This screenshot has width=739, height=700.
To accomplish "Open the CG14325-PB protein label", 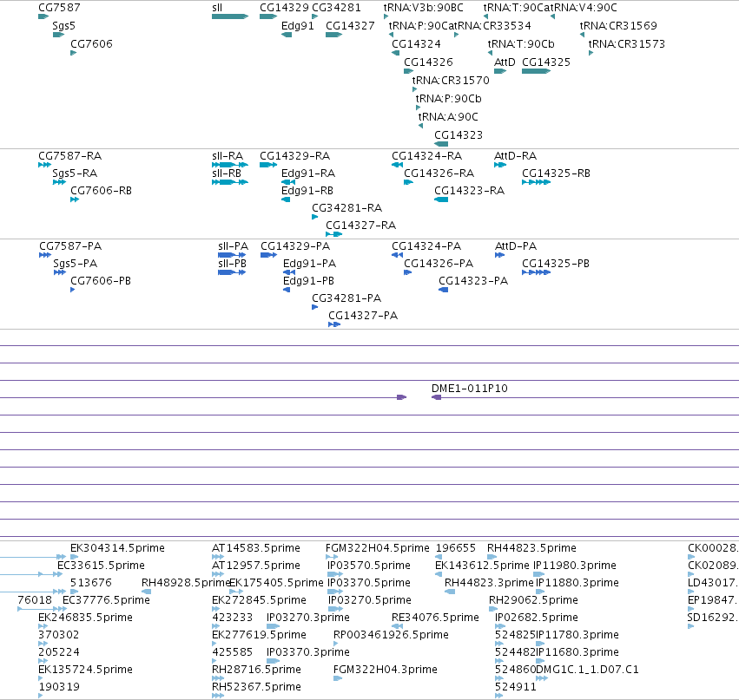I will coord(556,264).
